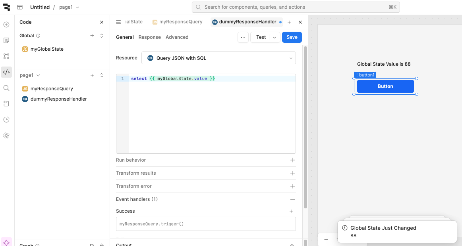Open the Add component plus icon in left sidebar
This screenshot has height=246, width=462.
[6, 25]
